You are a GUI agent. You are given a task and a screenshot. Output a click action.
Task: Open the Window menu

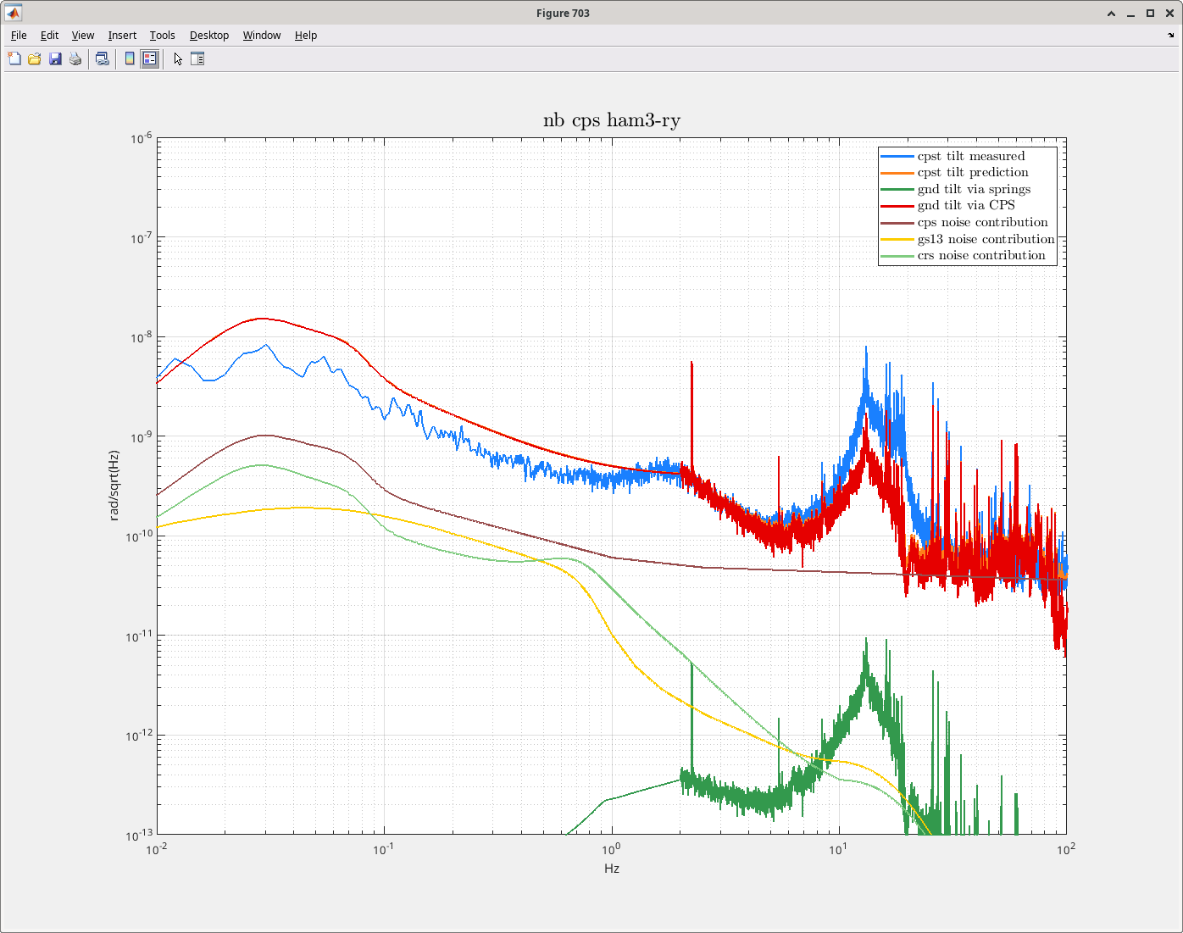click(x=262, y=35)
